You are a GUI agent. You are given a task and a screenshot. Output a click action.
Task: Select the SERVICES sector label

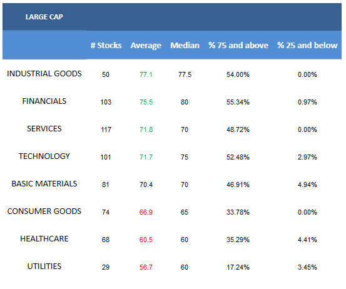[x=44, y=129]
